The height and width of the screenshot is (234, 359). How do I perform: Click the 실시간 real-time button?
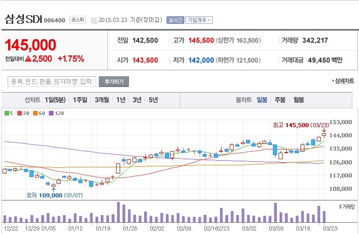pos(175,20)
